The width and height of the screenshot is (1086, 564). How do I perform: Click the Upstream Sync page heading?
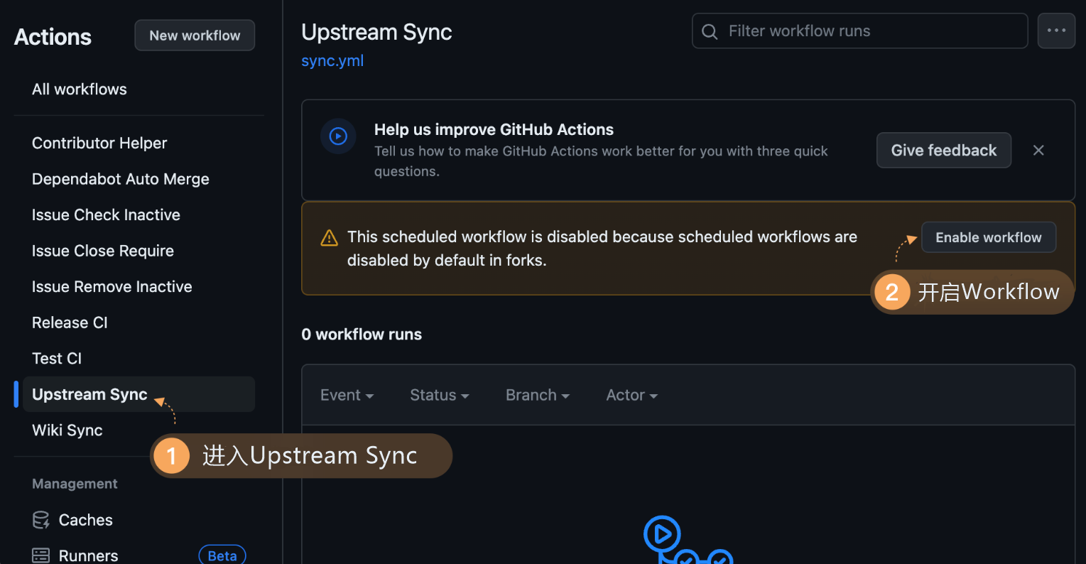[x=376, y=32]
